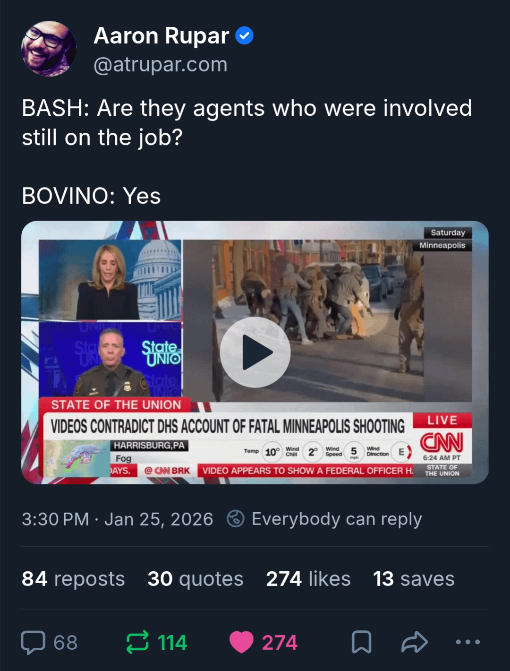View the 274 likes list
Screen dimensions: 510x671
tap(308, 579)
